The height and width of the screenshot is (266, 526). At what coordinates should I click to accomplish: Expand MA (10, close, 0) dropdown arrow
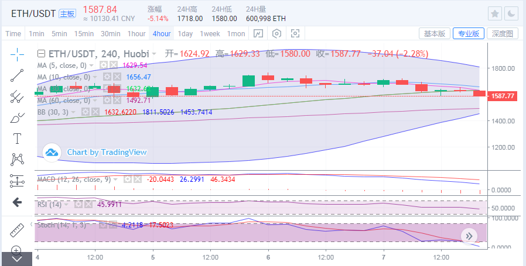pos(95,77)
